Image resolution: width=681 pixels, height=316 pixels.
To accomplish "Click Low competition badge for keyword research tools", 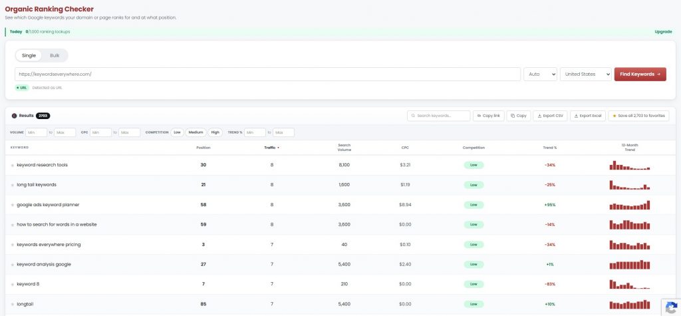I will point(474,165).
